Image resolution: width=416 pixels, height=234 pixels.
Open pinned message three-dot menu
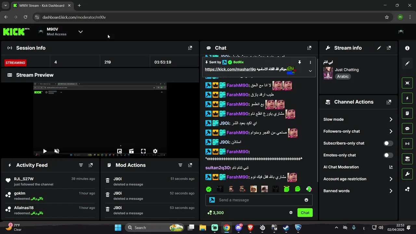(310, 62)
